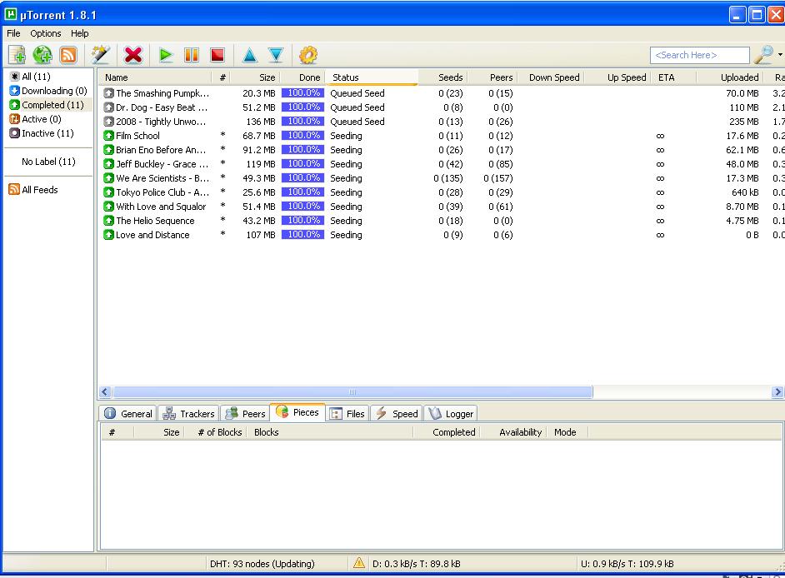785x578 pixels.
Task: Sort by Seeds column header
Action: [x=442, y=77]
